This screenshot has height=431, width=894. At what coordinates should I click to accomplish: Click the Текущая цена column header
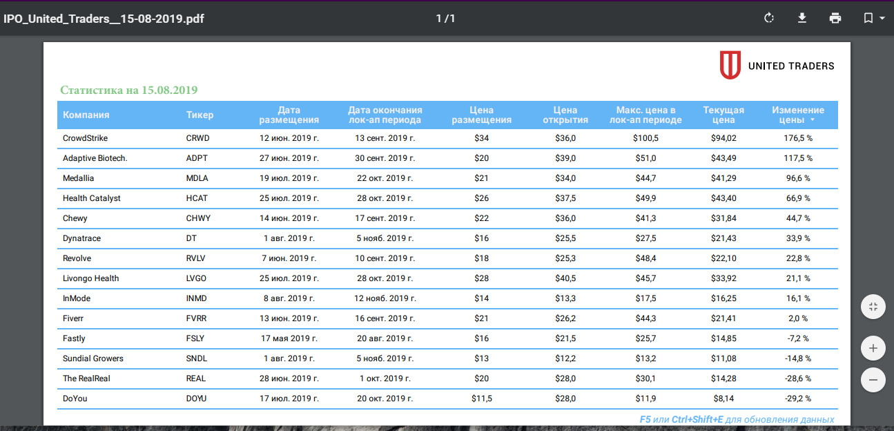point(723,115)
